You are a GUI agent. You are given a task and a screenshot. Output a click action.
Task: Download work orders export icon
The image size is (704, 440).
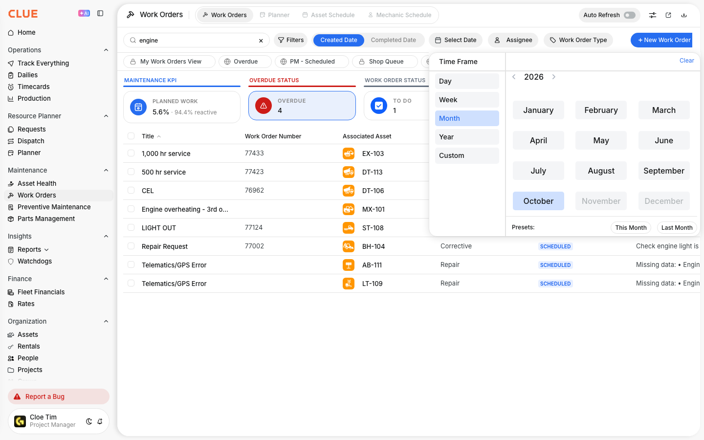coord(684,15)
